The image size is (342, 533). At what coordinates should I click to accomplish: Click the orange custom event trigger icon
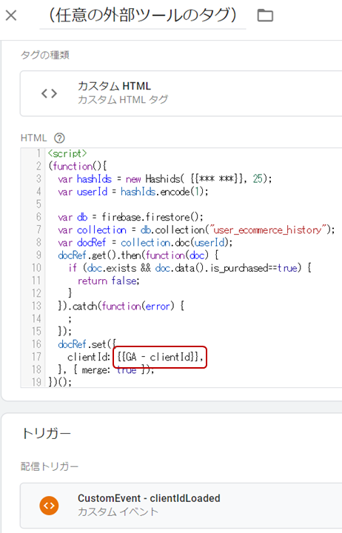(x=49, y=506)
